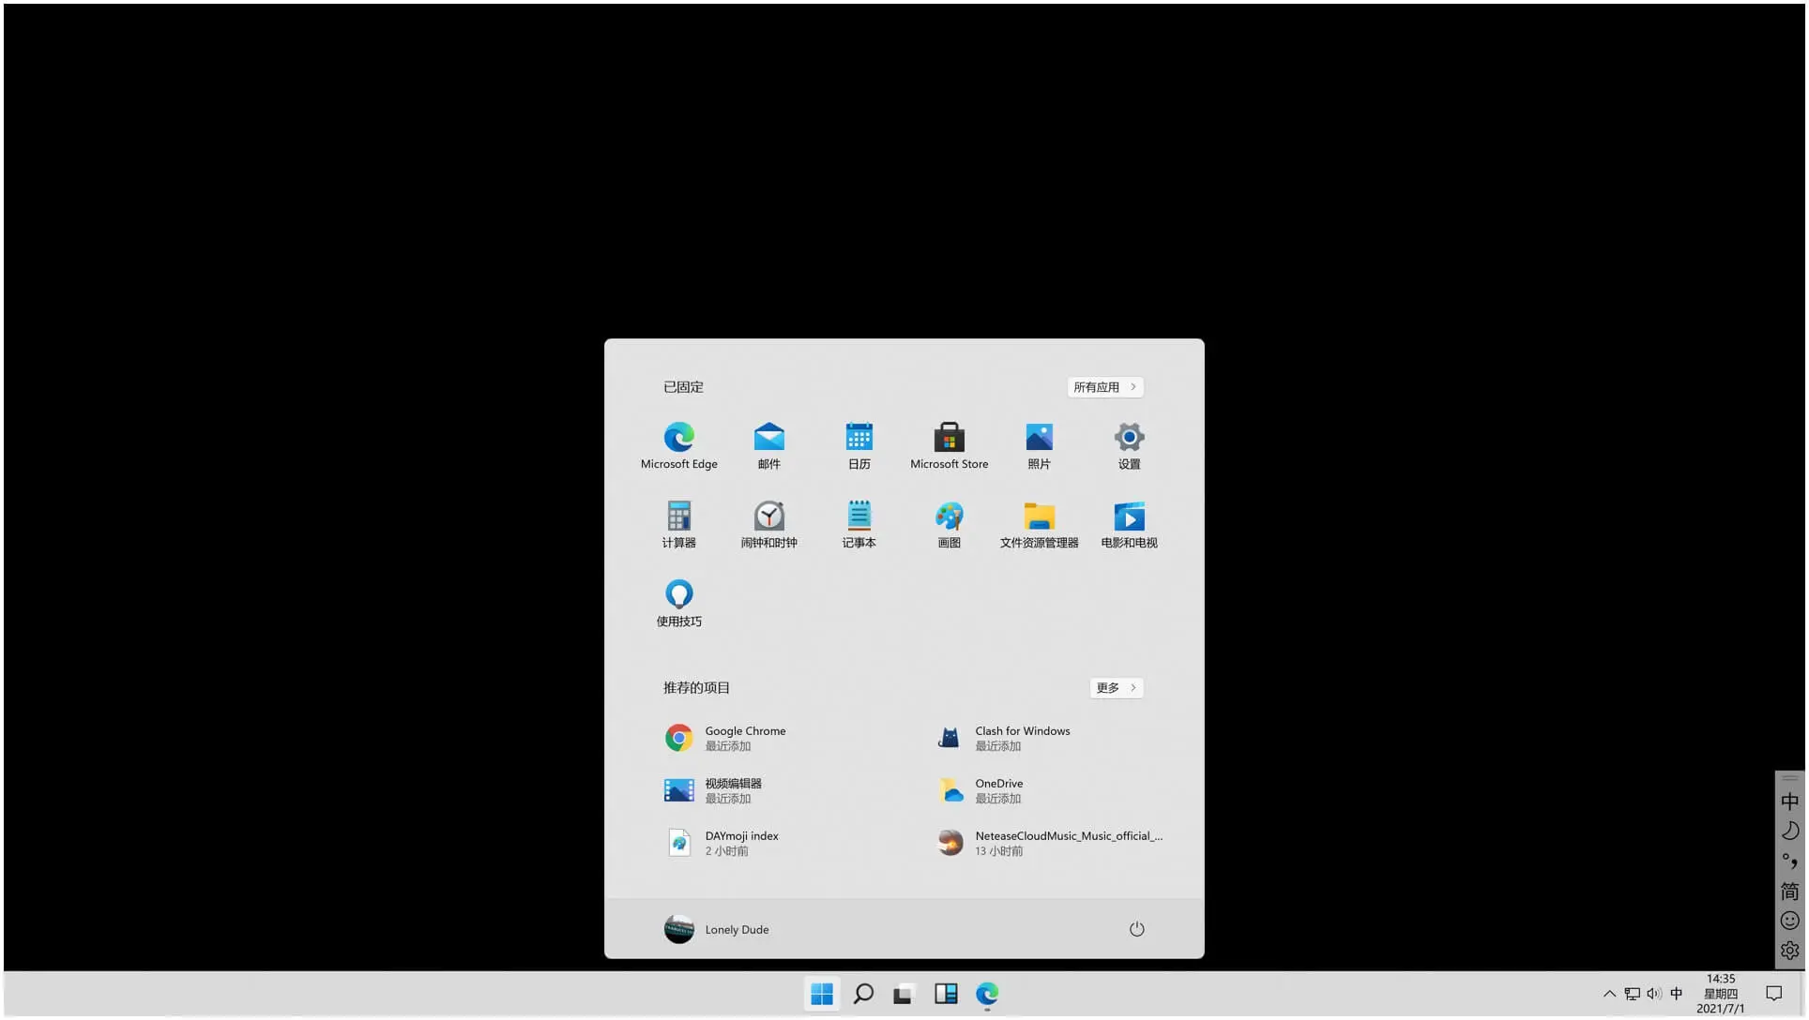This screenshot has width=1809, height=1020.
Task: Open 电影和电视 Movies TV app
Action: [1128, 517]
